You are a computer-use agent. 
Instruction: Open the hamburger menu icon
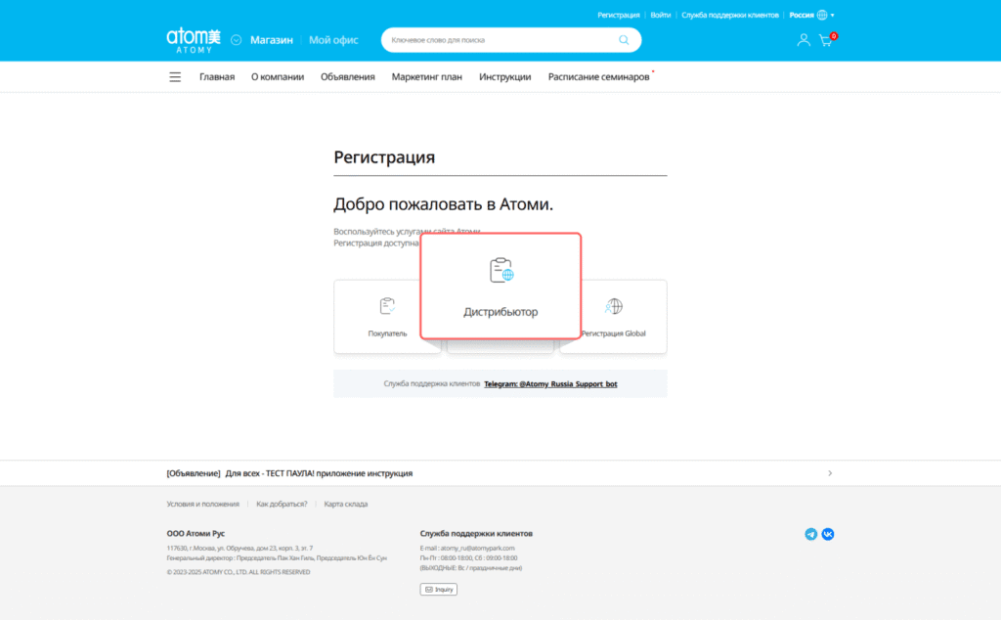pos(175,77)
